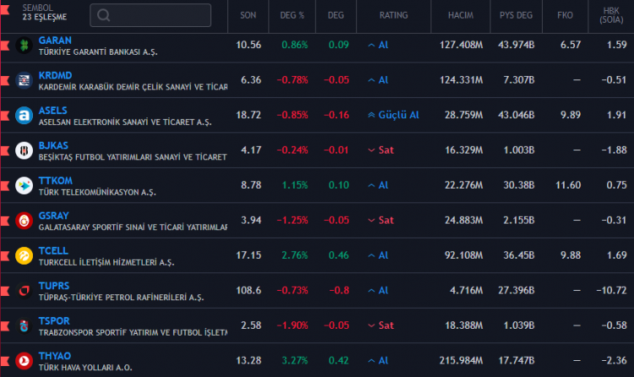Click the THYAO Turkish Airlines logo

[x=24, y=361]
